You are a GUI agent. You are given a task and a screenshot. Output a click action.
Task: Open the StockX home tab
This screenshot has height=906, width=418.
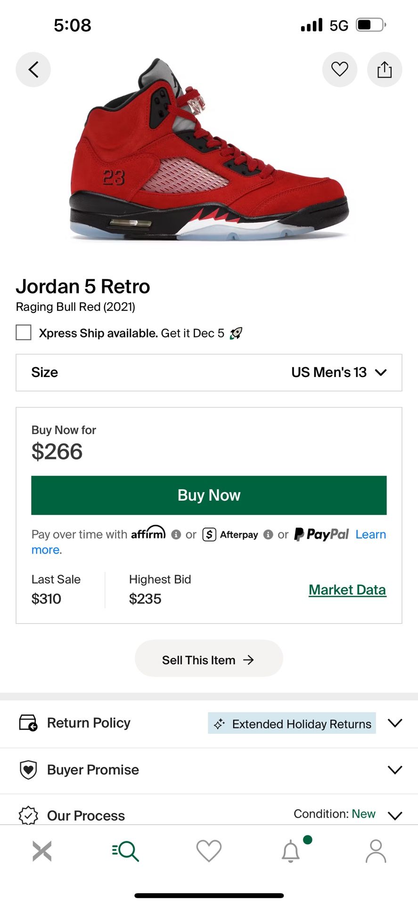(42, 851)
